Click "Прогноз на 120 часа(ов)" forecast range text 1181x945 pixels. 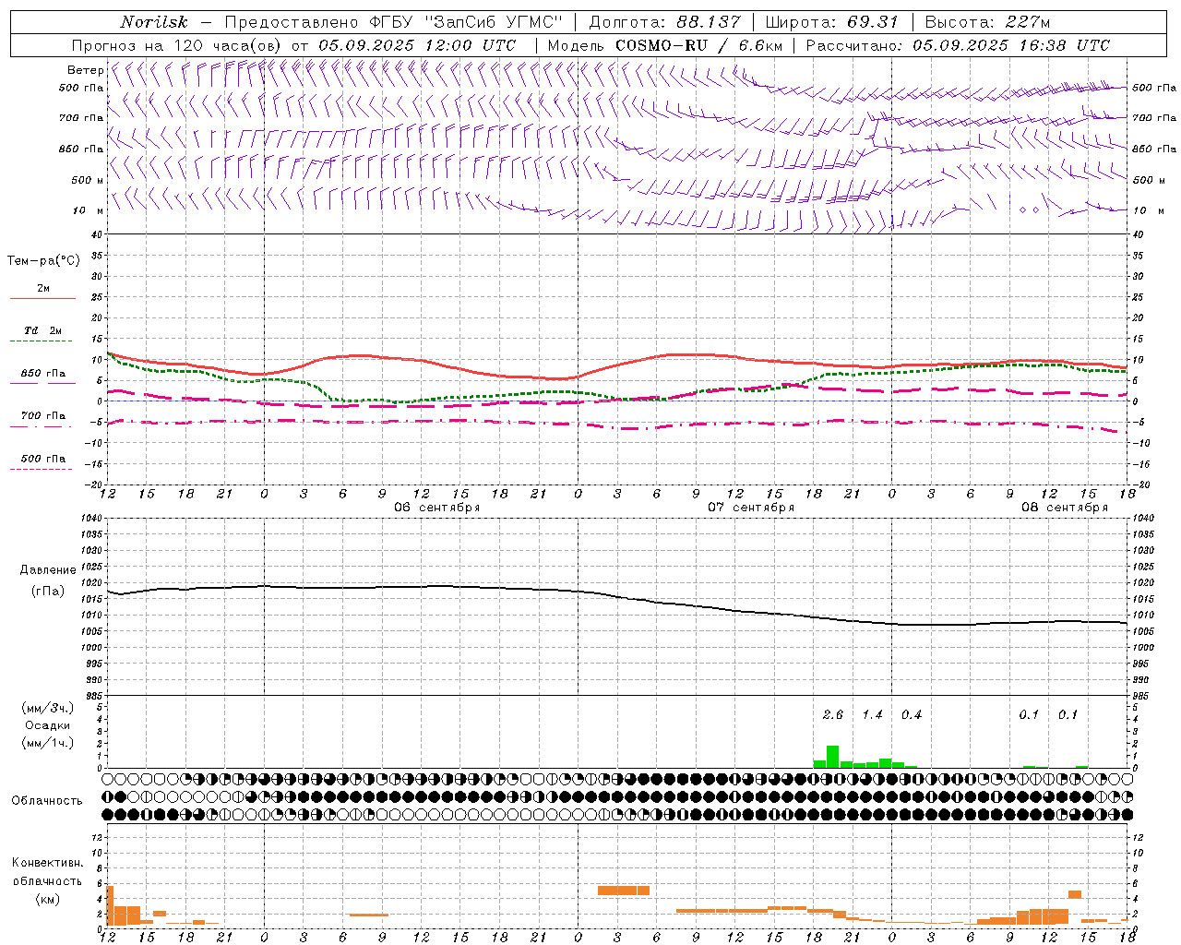click(x=177, y=45)
